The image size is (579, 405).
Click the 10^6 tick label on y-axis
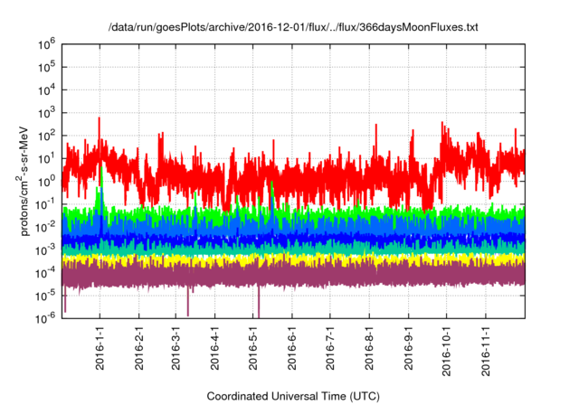click(48, 43)
